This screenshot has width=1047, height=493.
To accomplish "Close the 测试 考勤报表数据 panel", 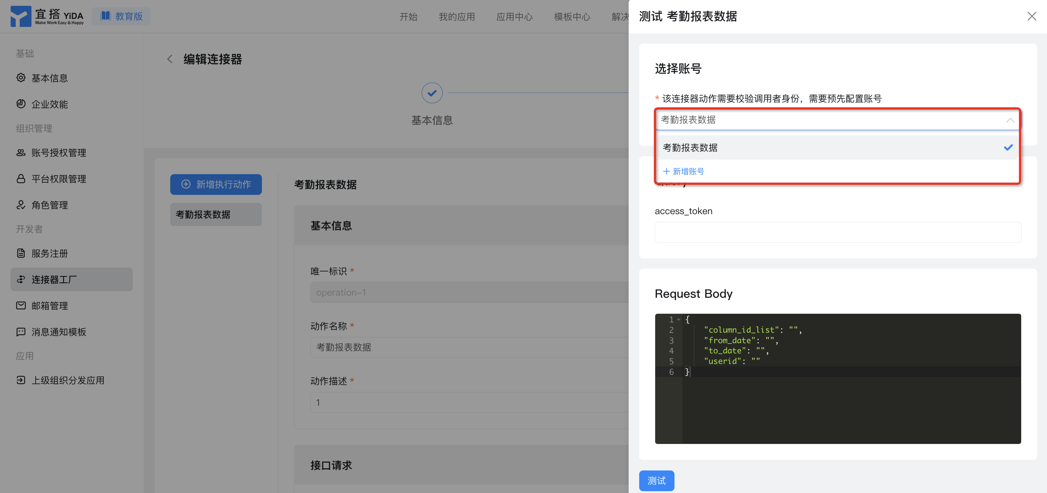I will 1032,16.
